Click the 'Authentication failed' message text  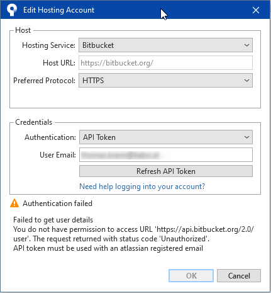coord(57,204)
